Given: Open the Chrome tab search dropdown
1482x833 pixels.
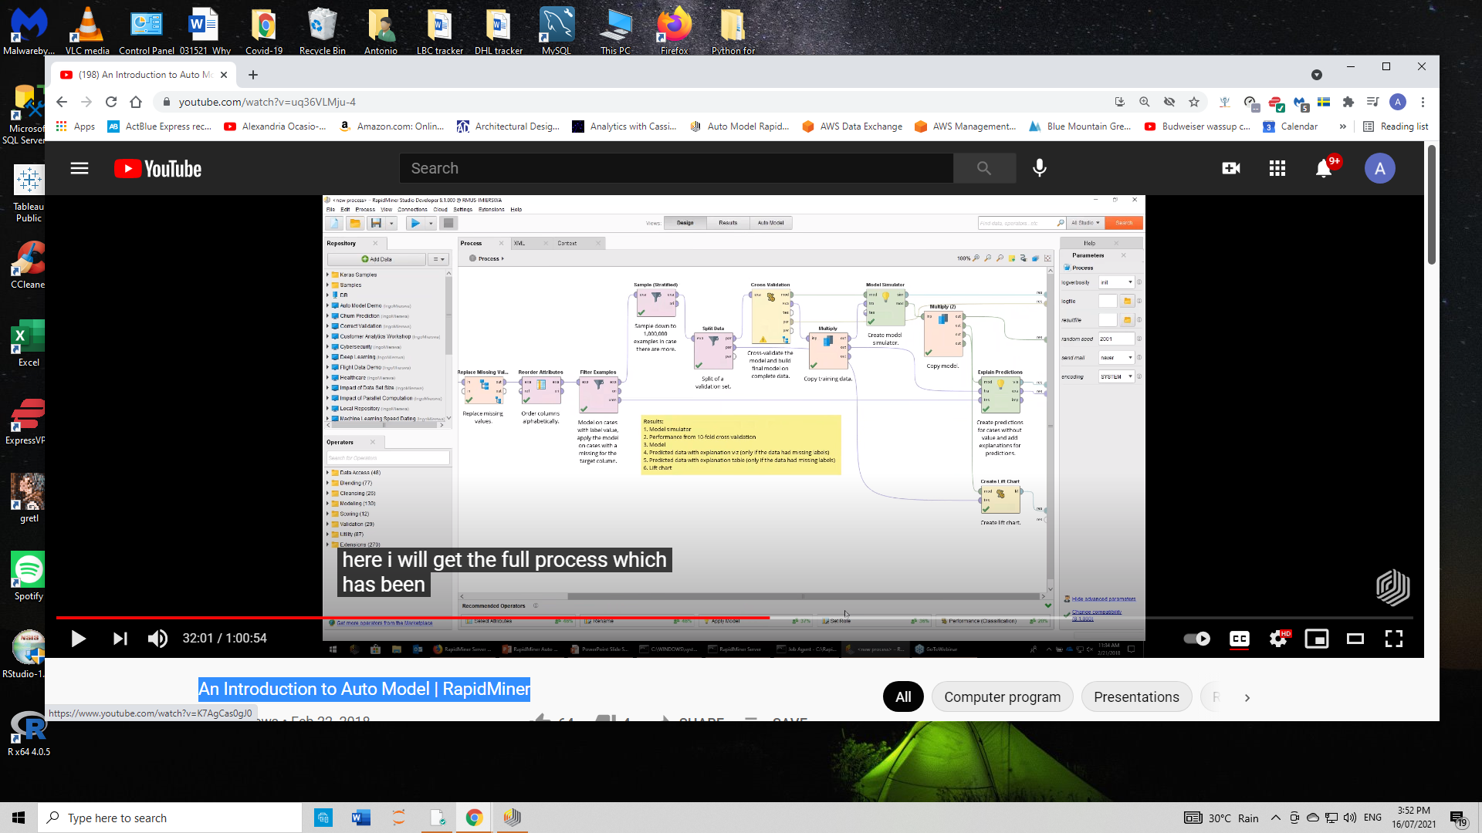Looking at the screenshot, I should [x=1317, y=75].
